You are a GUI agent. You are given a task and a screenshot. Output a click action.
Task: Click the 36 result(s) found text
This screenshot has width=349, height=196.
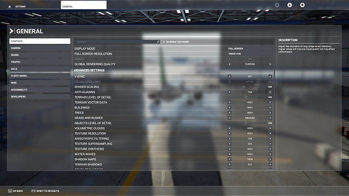(178, 42)
